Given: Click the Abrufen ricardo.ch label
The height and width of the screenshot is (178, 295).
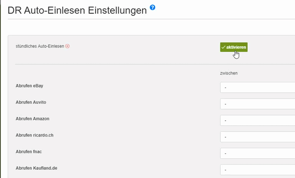Looking at the screenshot, I should (35, 135).
